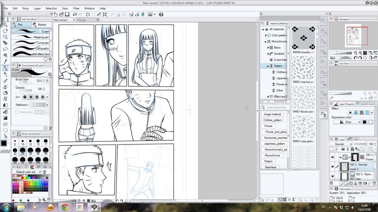Click the Open file toolbar icon
The width and height of the screenshot is (378, 212).
point(61,14)
